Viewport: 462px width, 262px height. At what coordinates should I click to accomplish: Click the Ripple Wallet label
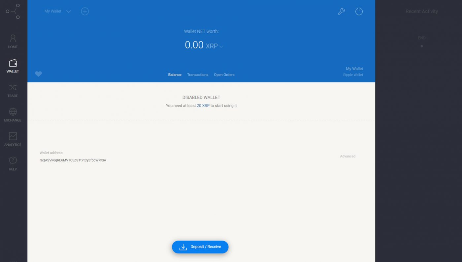tap(353, 75)
